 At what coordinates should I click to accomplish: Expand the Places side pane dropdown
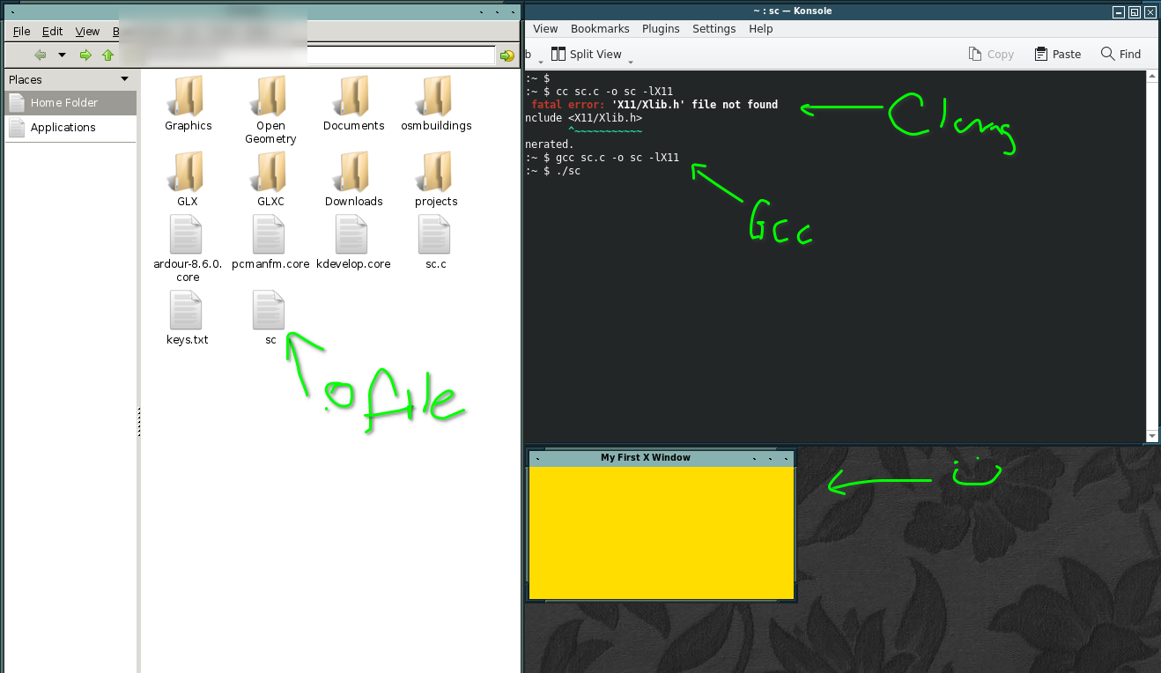click(124, 79)
